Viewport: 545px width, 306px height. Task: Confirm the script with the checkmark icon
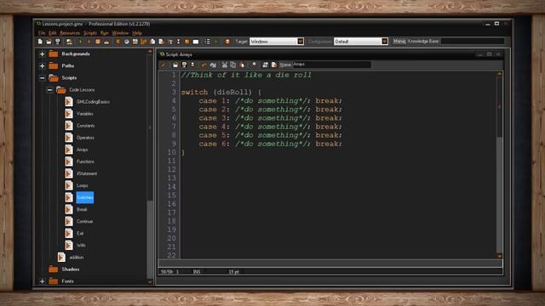click(x=163, y=65)
